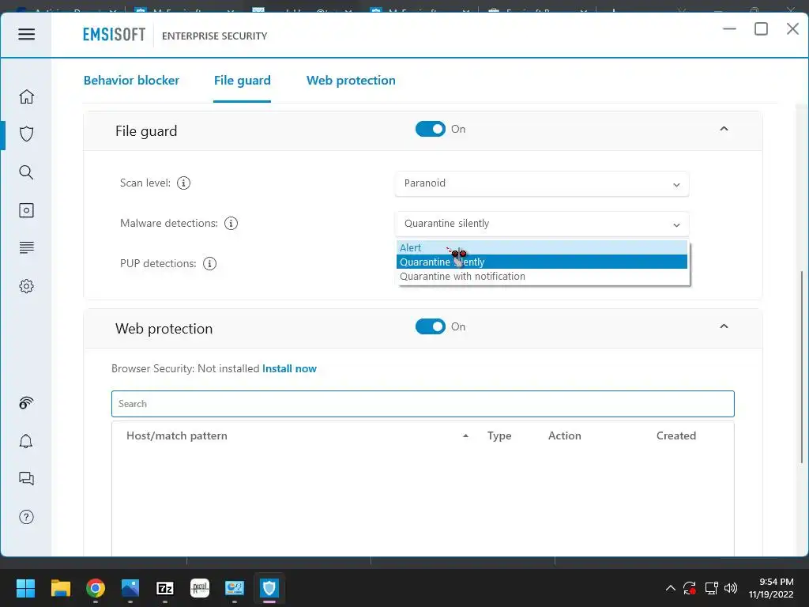Open Emsisoft shield icon in taskbar
The width and height of the screenshot is (809, 607).
[x=269, y=588]
